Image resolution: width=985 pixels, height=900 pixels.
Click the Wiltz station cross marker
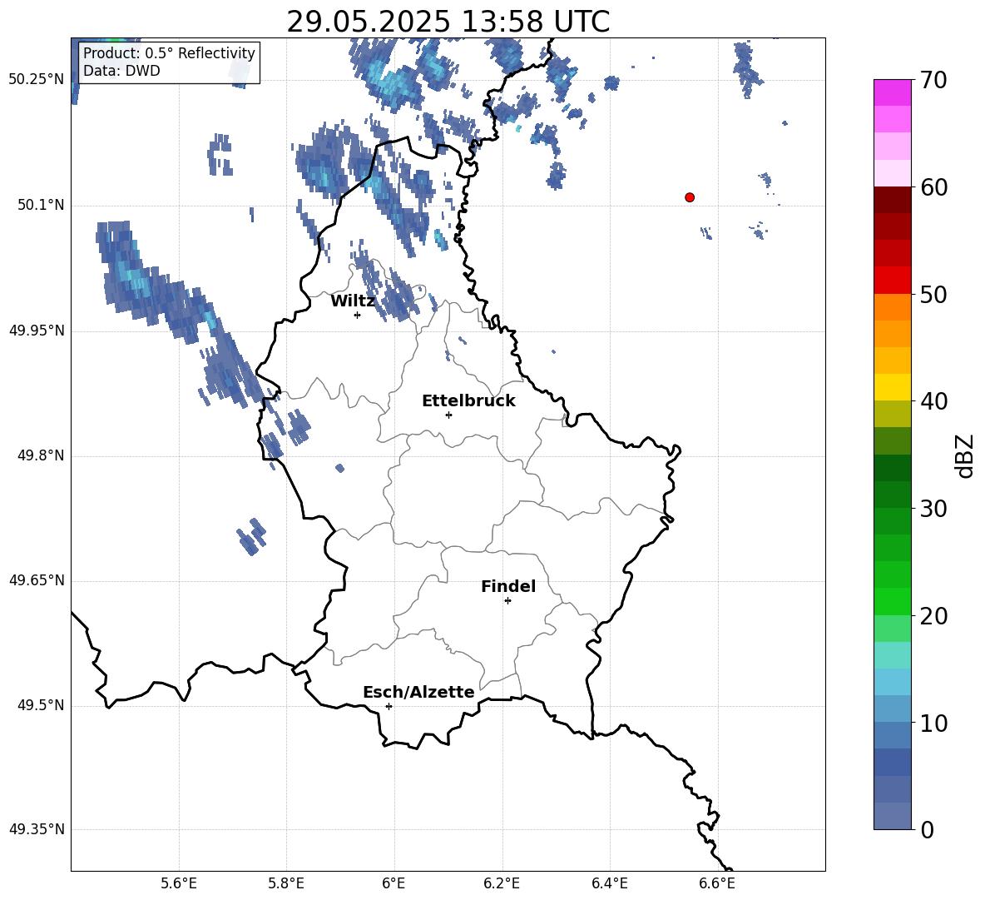point(358,315)
